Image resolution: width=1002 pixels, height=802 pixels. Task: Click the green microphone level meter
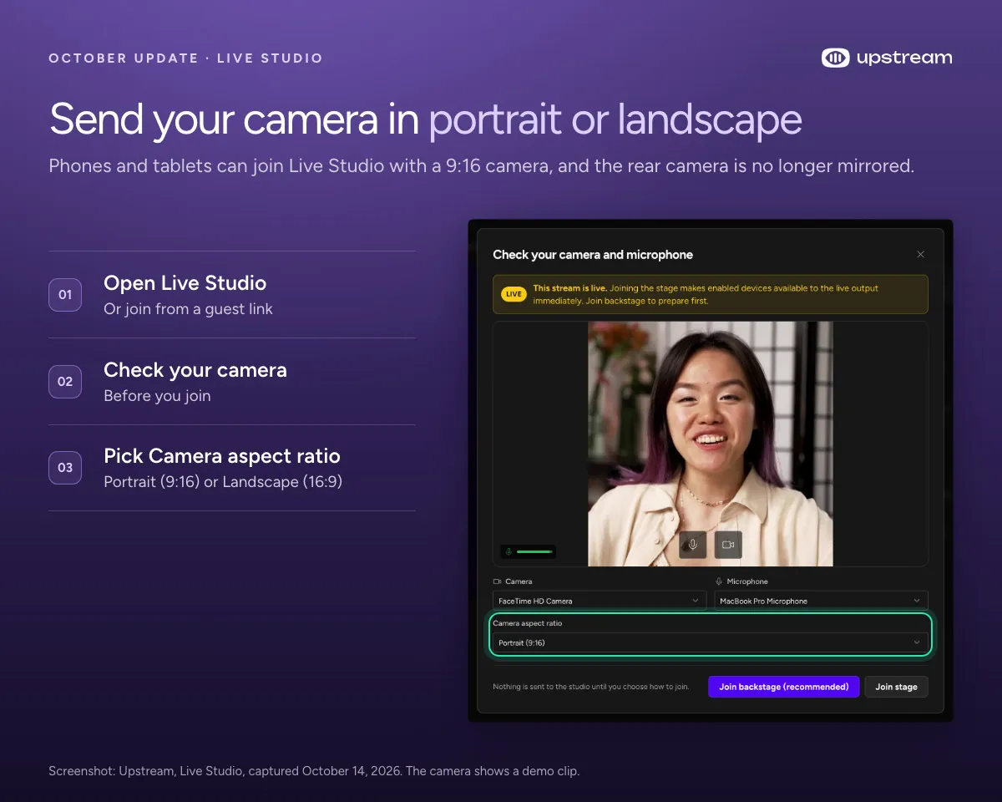click(x=528, y=551)
